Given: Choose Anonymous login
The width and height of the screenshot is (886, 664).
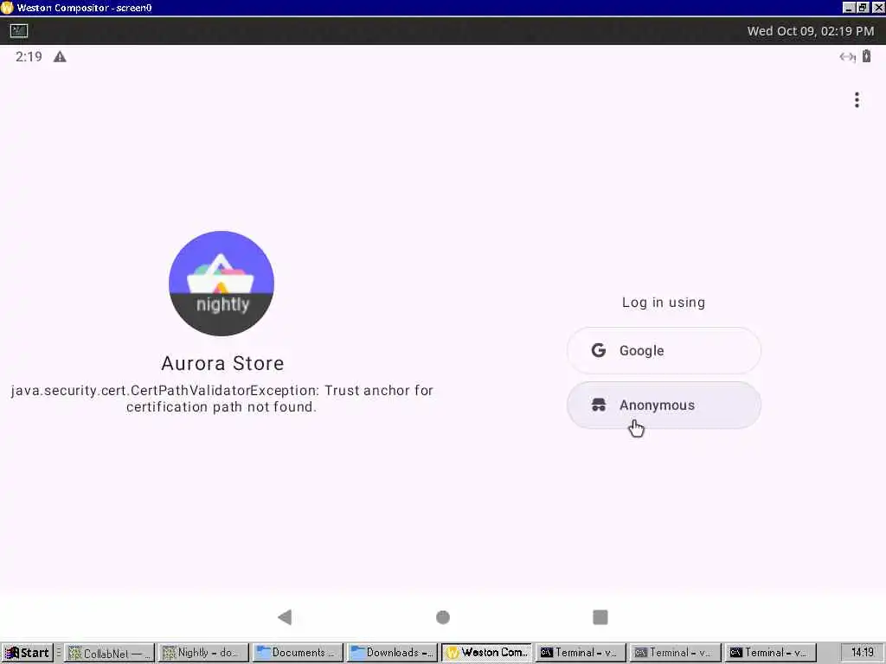Looking at the screenshot, I should (664, 405).
